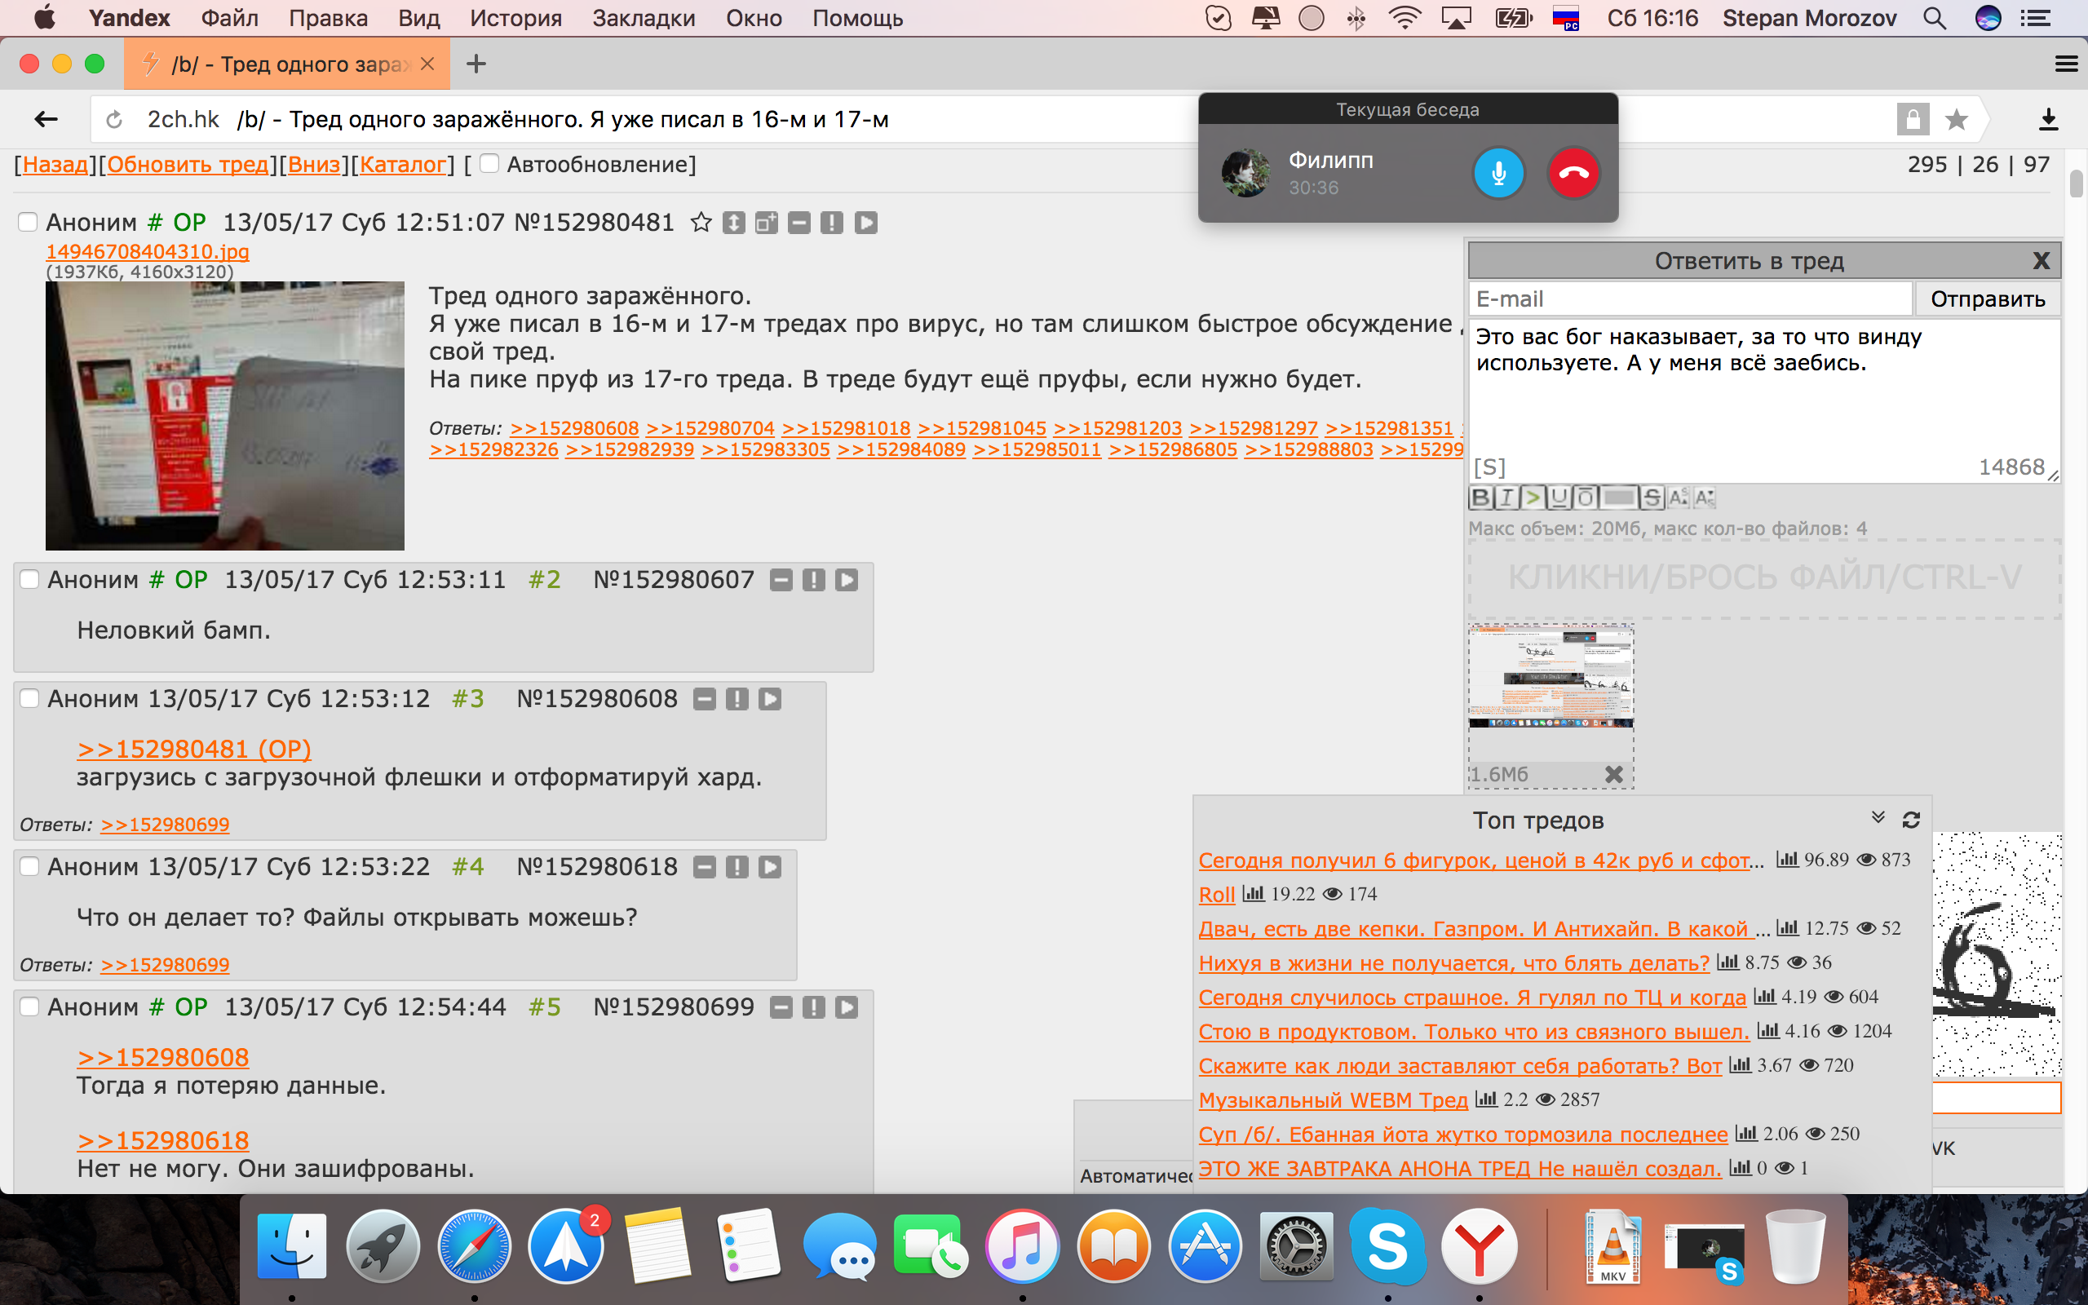Click report icon on post №152980608

click(x=737, y=699)
